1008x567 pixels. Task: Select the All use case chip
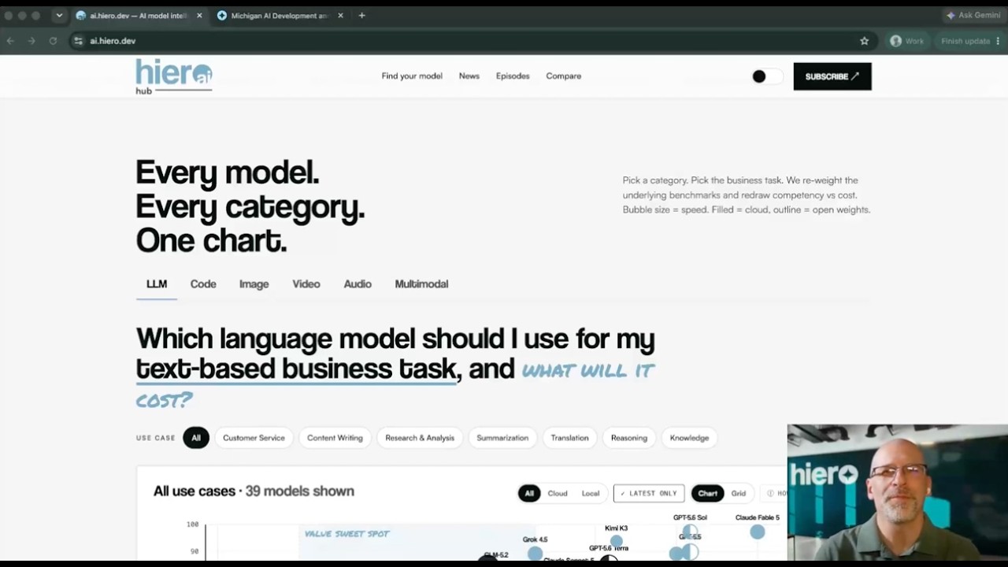coord(196,438)
